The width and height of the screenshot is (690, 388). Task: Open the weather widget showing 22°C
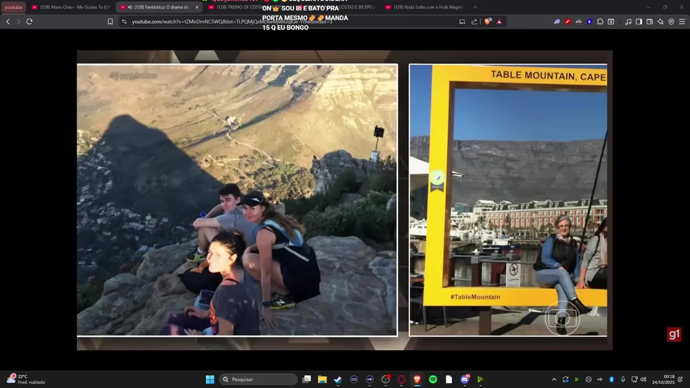[26, 379]
